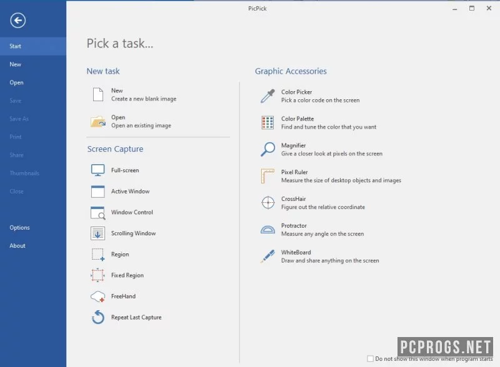500x367 pixels.
Task: Click the Scrolling Window capture icon
Action: (x=98, y=233)
